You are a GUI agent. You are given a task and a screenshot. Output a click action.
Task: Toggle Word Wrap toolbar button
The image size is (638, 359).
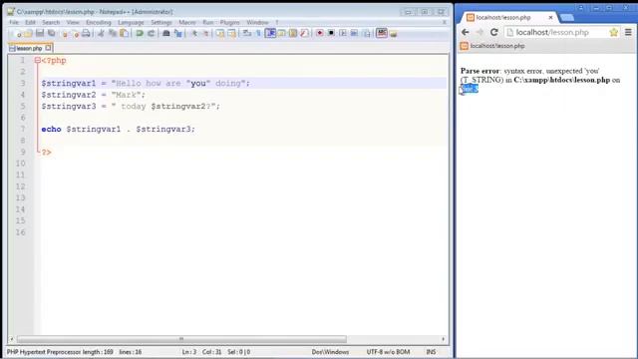246,33
